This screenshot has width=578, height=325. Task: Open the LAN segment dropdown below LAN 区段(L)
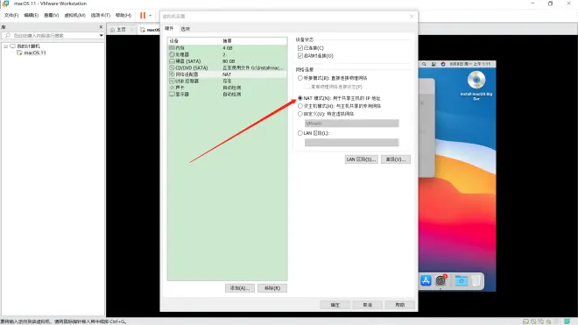point(352,143)
